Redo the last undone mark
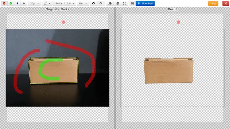Image resolution: width=230 pixels, height=129 pixels. (101, 4)
